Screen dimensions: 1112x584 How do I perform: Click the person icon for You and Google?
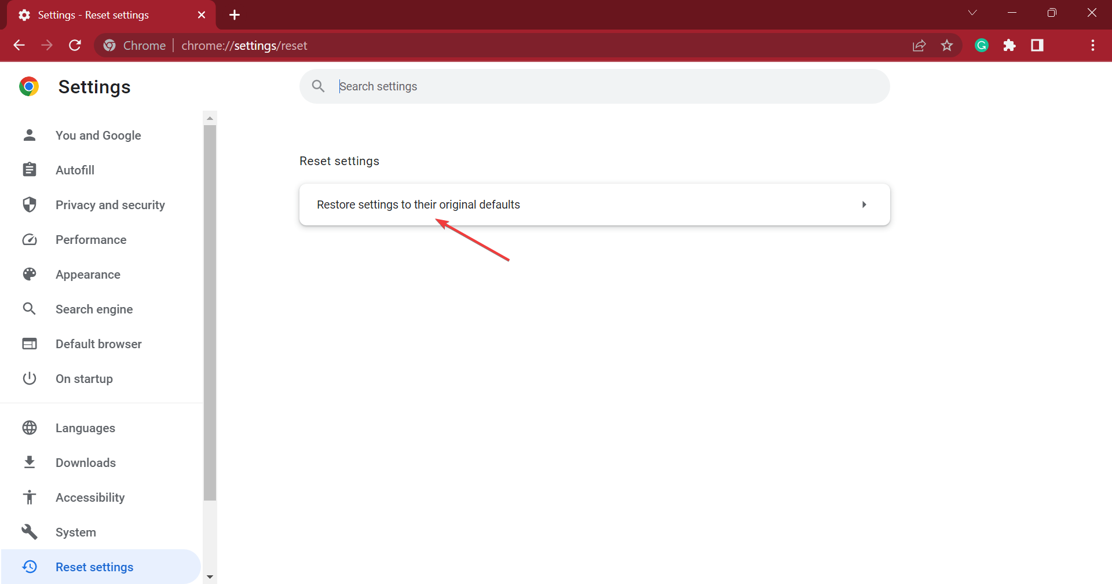coord(30,135)
